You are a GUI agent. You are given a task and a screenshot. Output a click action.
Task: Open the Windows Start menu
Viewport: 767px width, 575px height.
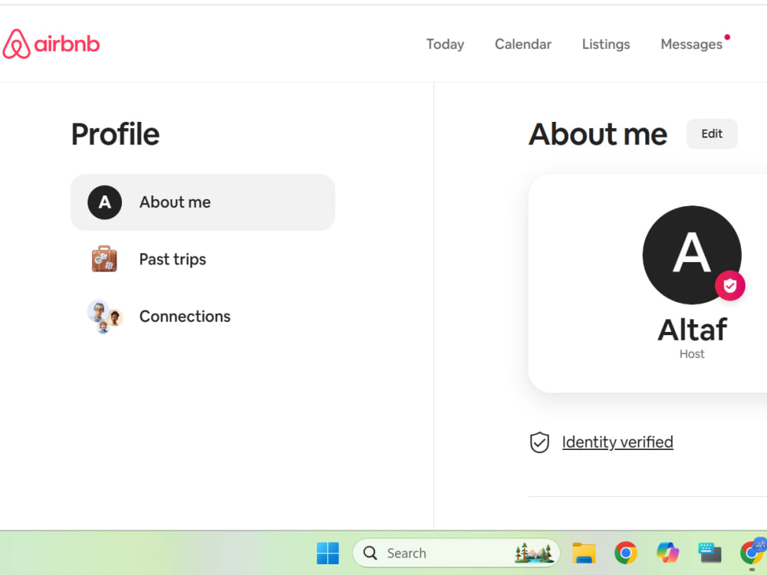[328, 553]
